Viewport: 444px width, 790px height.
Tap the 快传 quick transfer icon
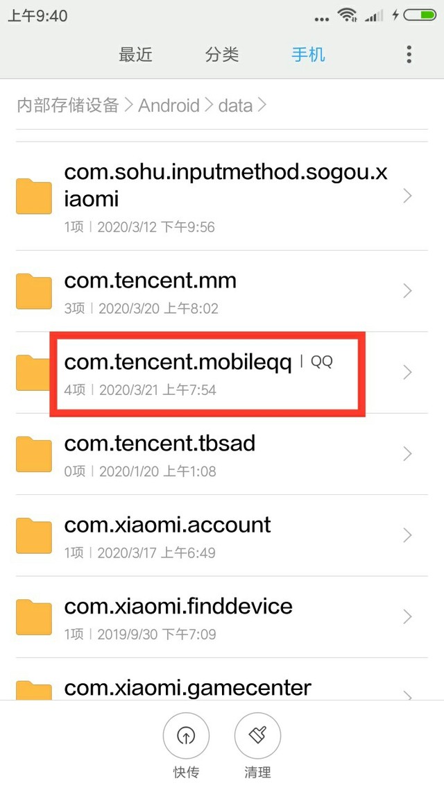(186, 736)
